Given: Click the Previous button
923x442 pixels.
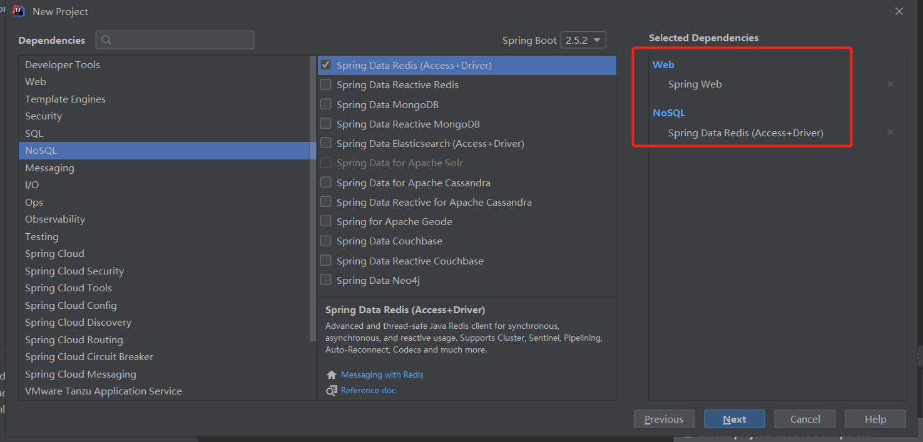Looking at the screenshot, I should tap(664, 419).
